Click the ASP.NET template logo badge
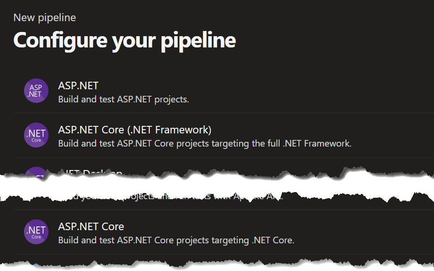Viewport: 434px width, 271px height. click(36, 91)
